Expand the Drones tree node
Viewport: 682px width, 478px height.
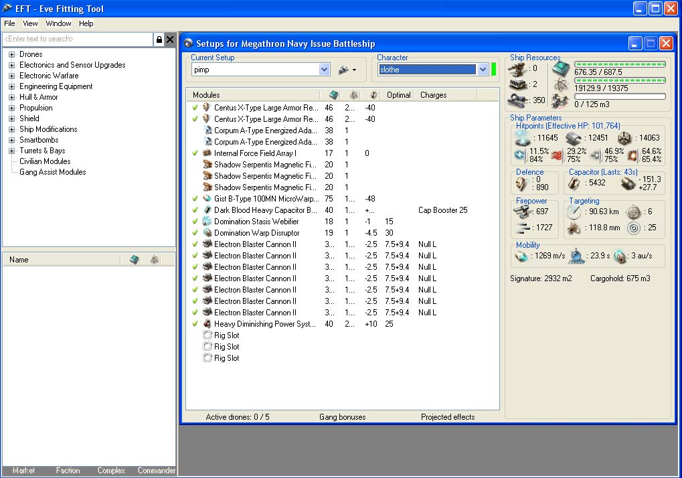(x=12, y=54)
